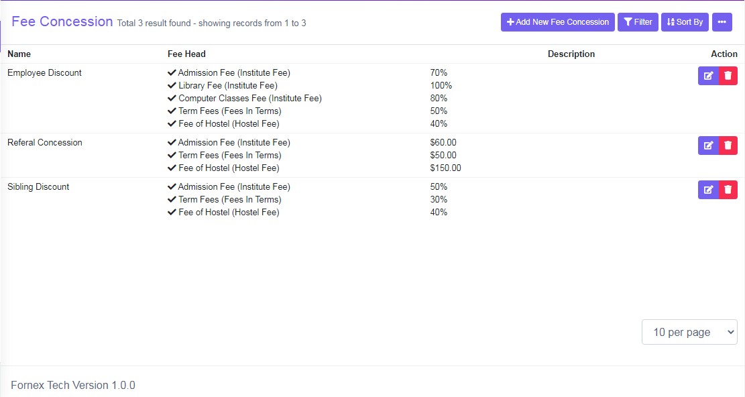Click the Fee Head column header
Image resolution: width=745 pixels, height=397 pixels.
pos(186,54)
